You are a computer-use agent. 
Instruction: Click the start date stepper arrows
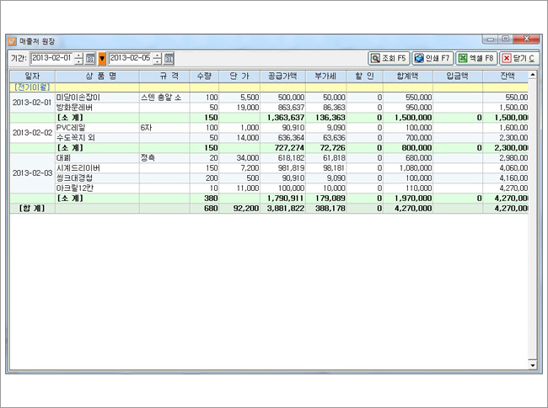coord(78,58)
